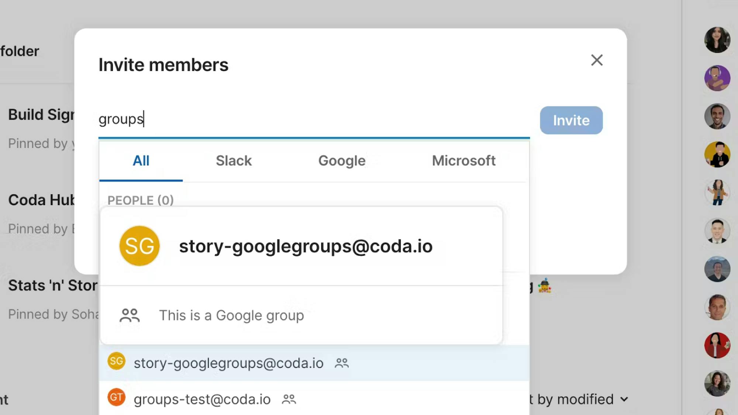Click the people icon next to "This is a Google group"
Image resolution: width=738 pixels, height=415 pixels.
[x=130, y=315]
